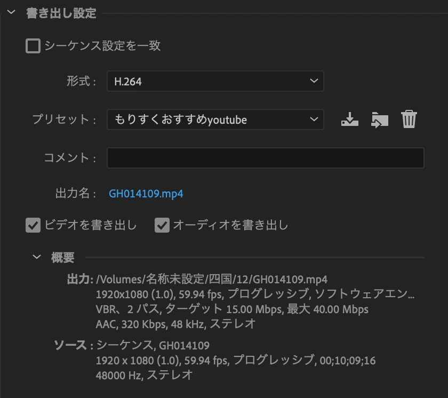Click the arrow on the プリセット dropdown
Screen dimensions: 448x398
pyautogui.click(x=314, y=119)
